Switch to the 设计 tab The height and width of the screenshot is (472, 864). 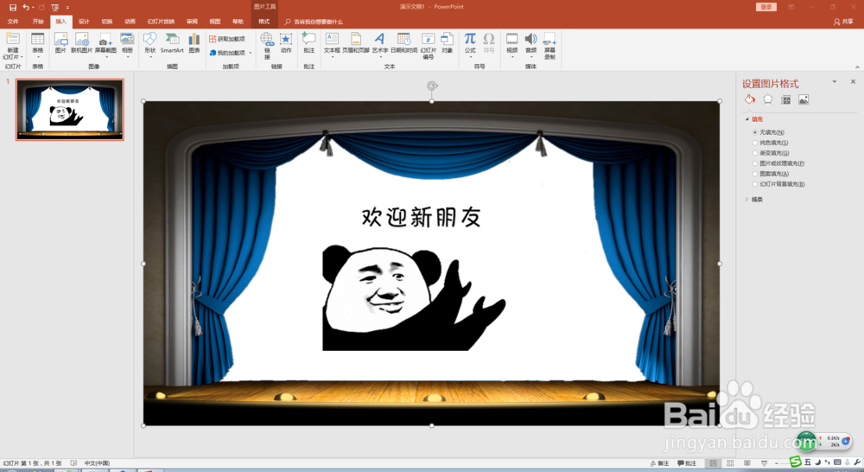point(84,22)
